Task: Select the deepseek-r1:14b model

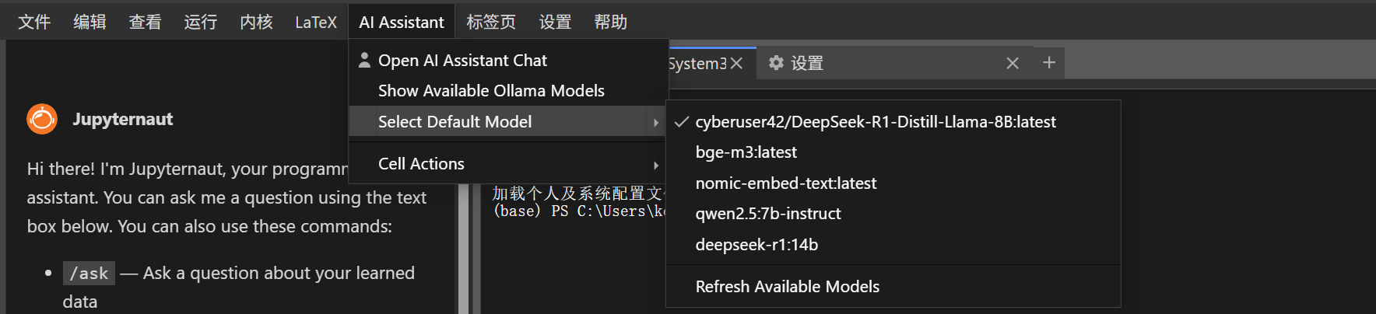Action: point(893,244)
